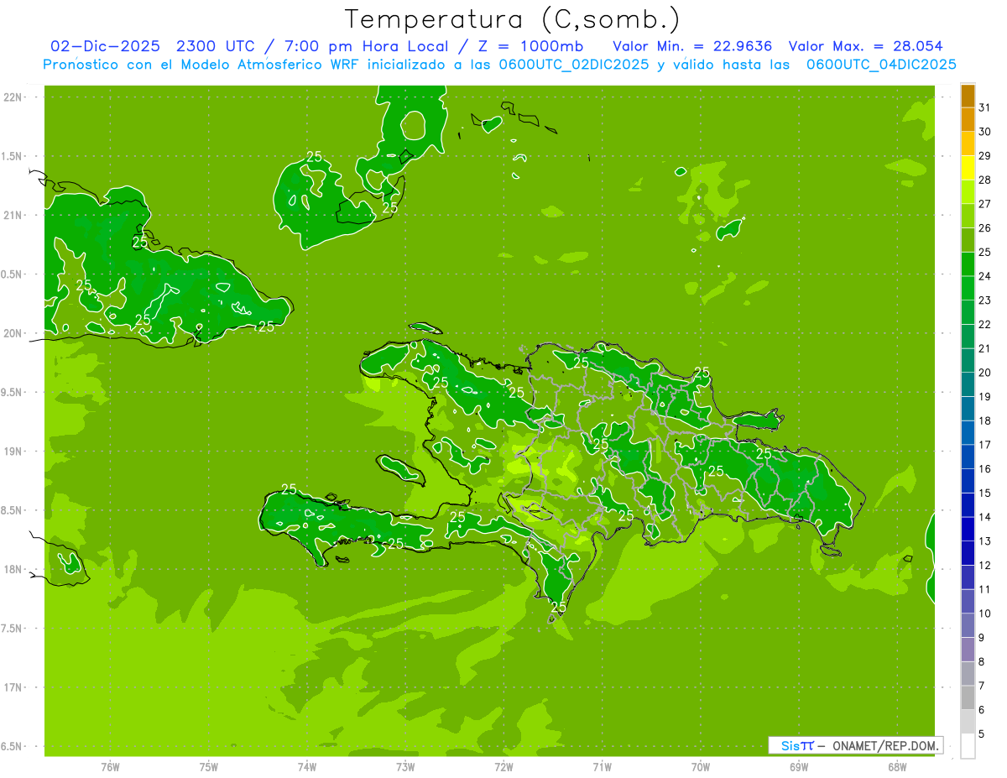The width and height of the screenshot is (1007, 778).
Task: Click the '0600UTC_04DIC2025' valid-until time
Action: [881, 65]
